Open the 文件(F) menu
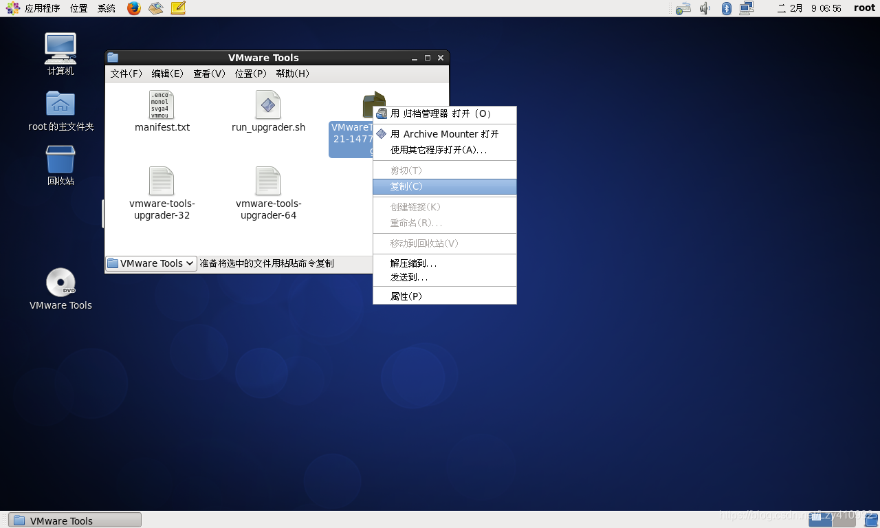 (126, 74)
